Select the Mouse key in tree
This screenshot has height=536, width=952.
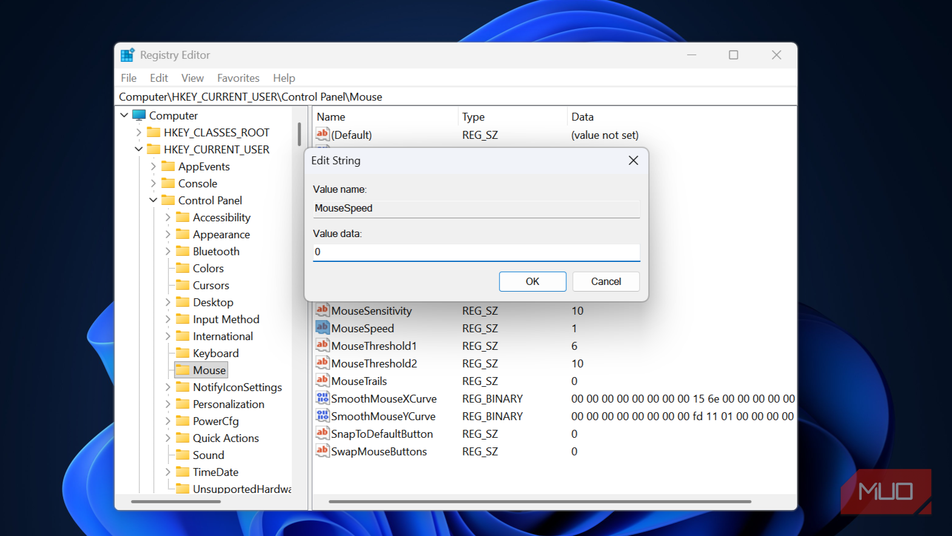(x=209, y=370)
